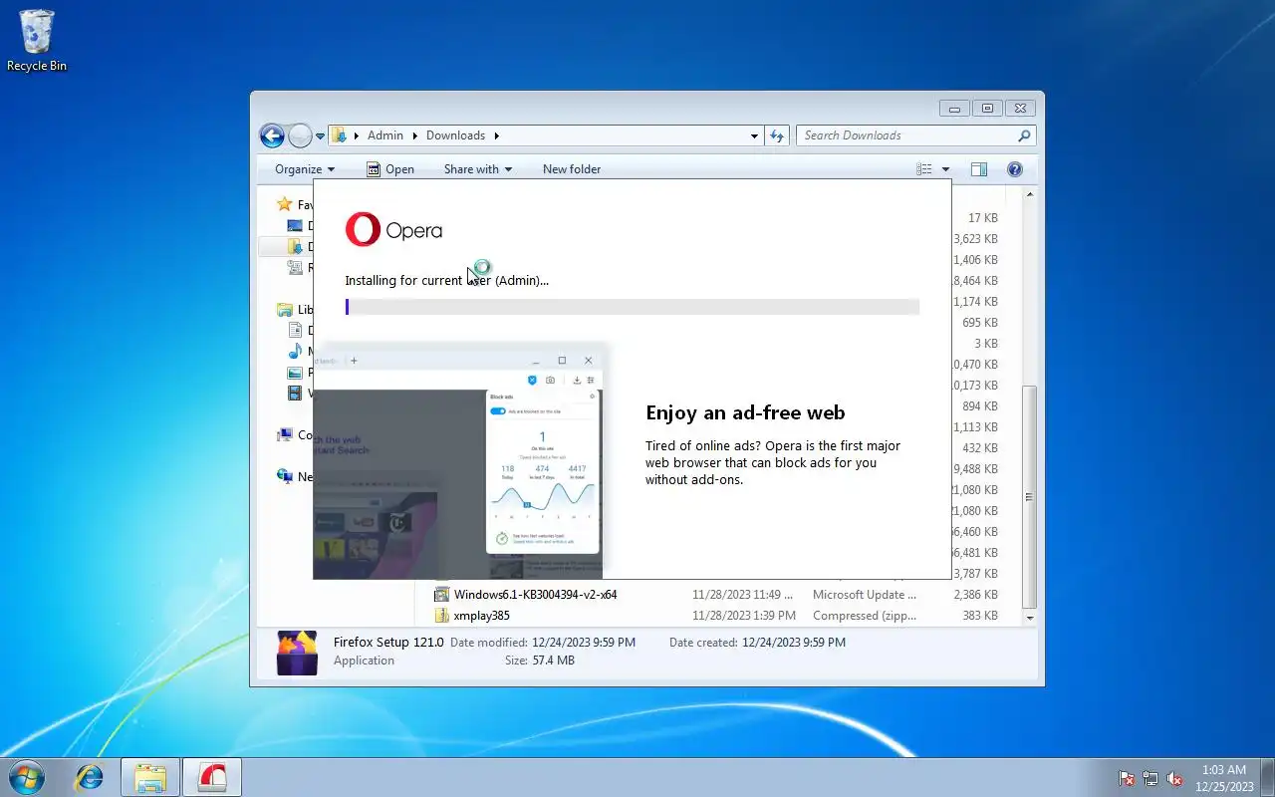Click the Opera installer taskbar button
Viewport: 1275px width, 797px height.
point(211,777)
